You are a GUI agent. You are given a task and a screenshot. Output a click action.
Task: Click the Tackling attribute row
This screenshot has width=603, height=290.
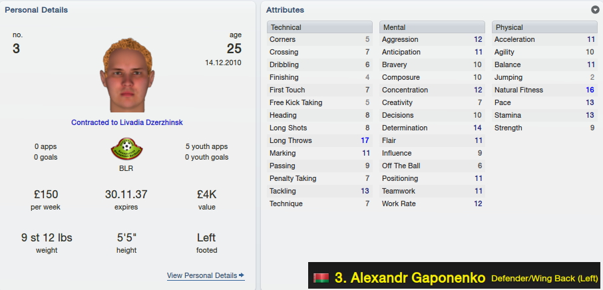coord(319,191)
